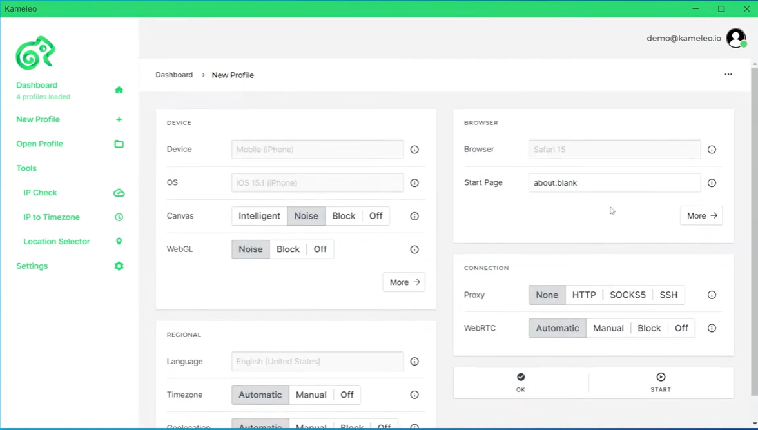Click the demo@kameleo.io account text
Viewport: 758px width, 430px height.
(x=683, y=38)
